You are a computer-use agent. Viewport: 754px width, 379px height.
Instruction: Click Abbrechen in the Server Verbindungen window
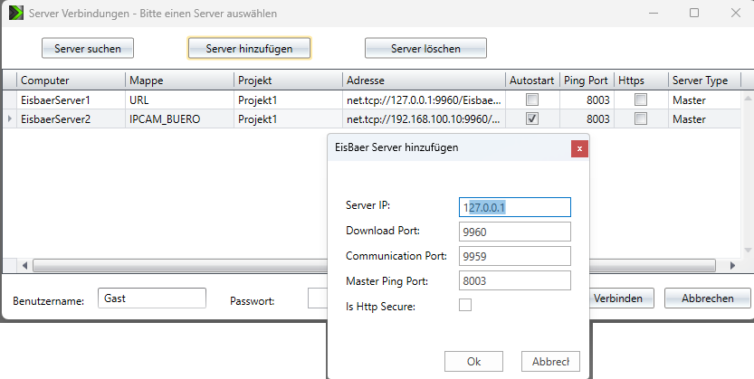(x=707, y=298)
